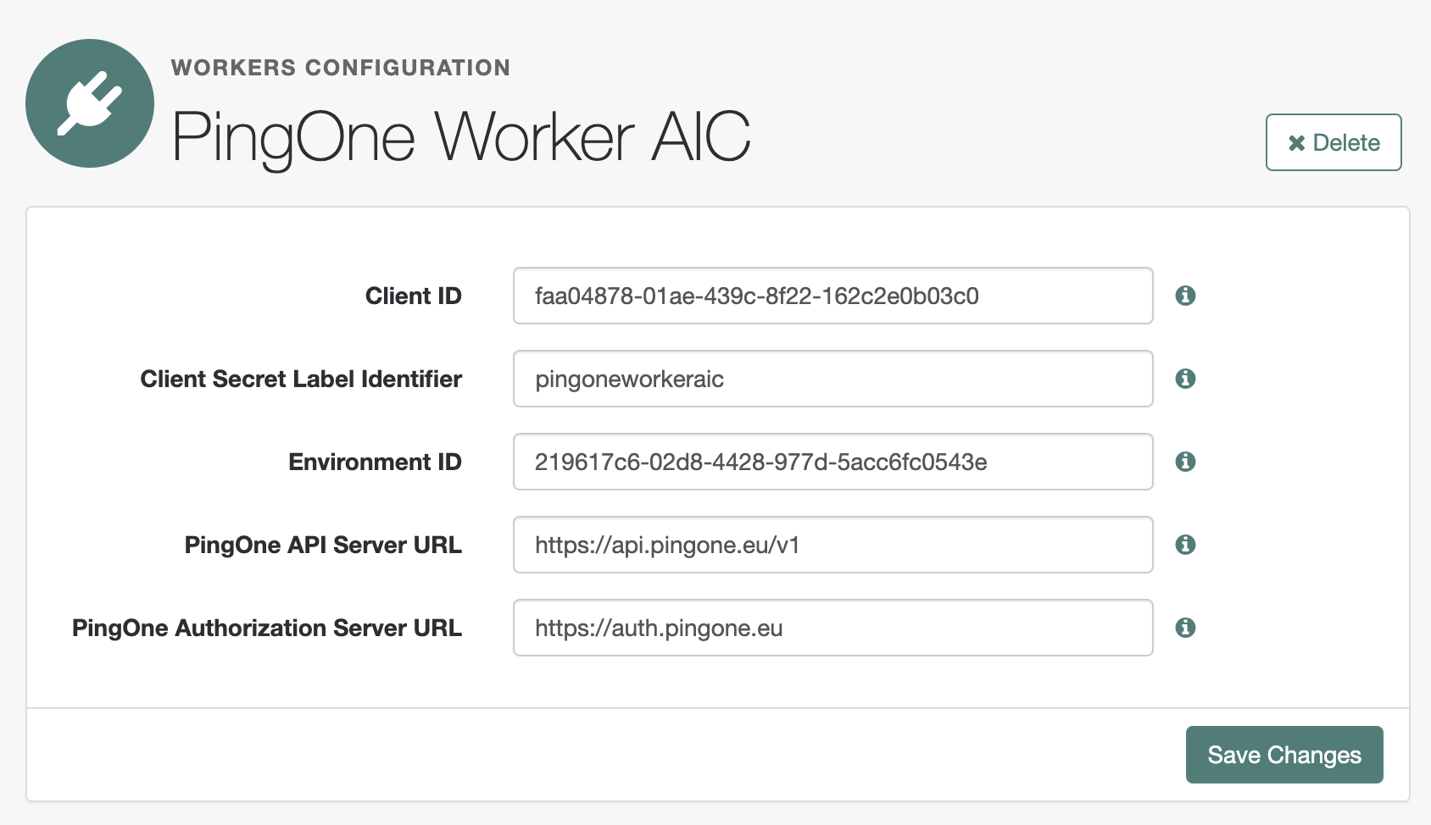
Task: Click the Delete button
Action: [1333, 142]
